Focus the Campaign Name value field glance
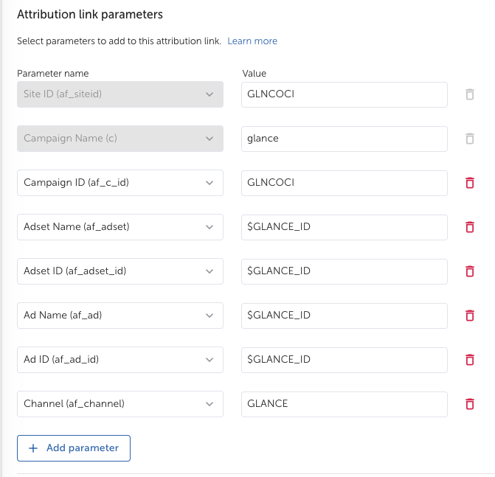Viewport: 495px width, 477px height. point(344,139)
